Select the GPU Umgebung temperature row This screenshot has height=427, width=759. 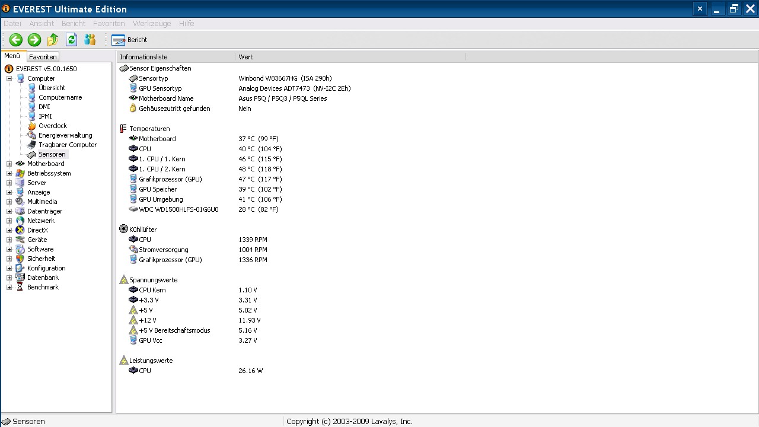click(x=206, y=199)
